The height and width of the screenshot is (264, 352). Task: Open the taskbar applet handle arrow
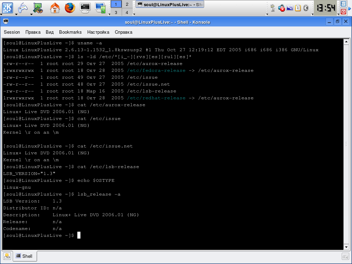134,14
